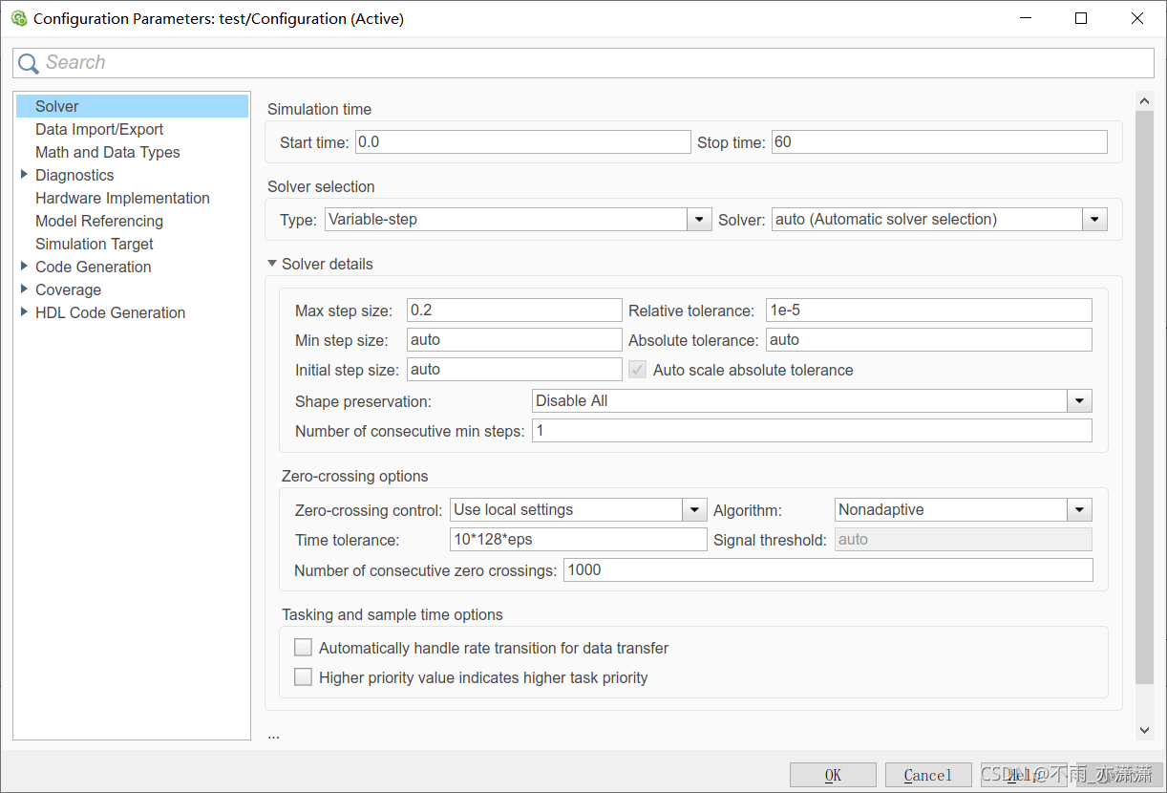Open the Solver selection dropdown

(x=1094, y=220)
